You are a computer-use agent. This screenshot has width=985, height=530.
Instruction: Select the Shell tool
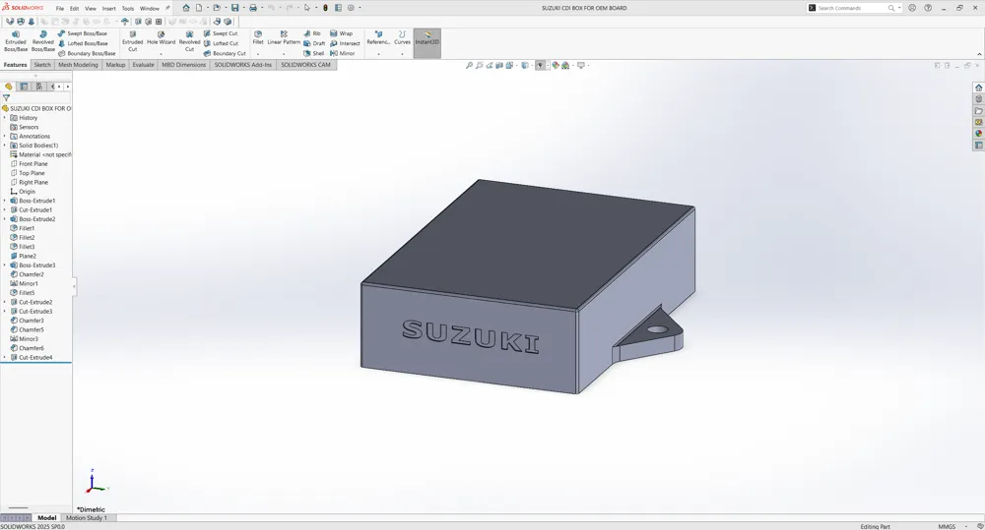pyautogui.click(x=314, y=53)
